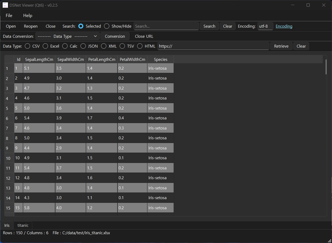332x243 pixels.
Task: Click the vertical table scrollbar
Action: tap(326, 67)
